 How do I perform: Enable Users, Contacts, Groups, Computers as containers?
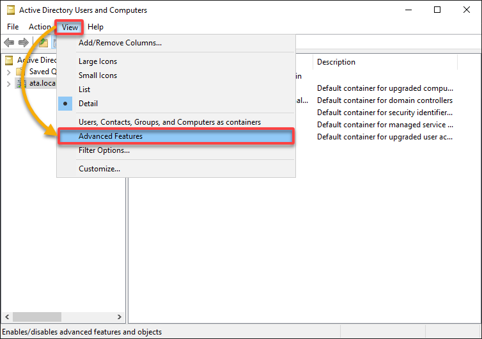pyautogui.click(x=176, y=122)
